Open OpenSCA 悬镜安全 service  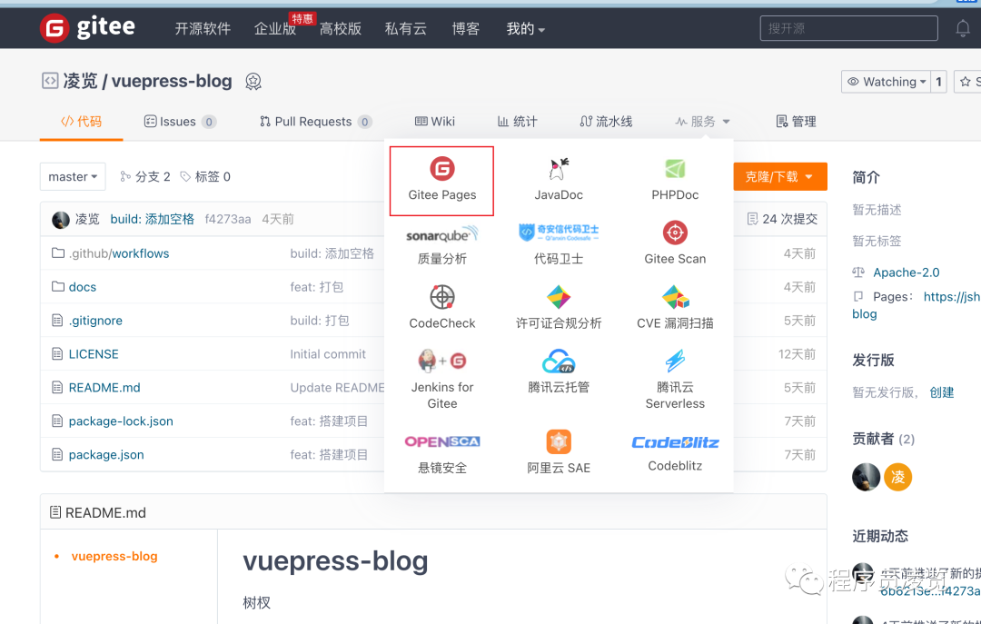click(441, 454)
